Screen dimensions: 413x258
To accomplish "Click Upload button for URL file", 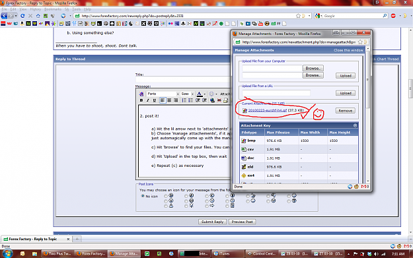I will [346, 93].
